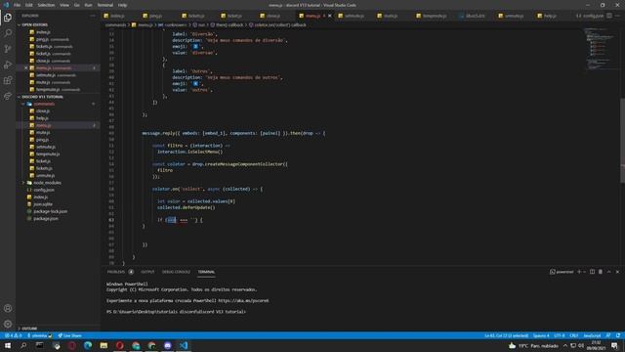625x352 pixels.
Task: Close the active menu.js editor tab
Action: tap(330, 16)
